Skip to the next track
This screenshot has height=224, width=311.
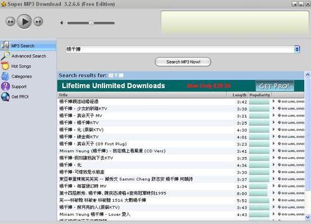click(x=38, y=22)
